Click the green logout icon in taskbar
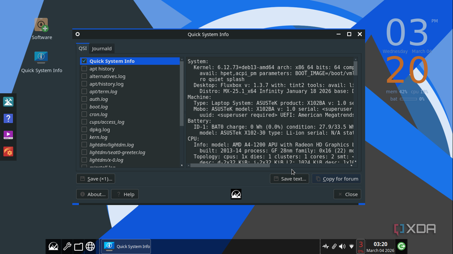The height and width of the screenshot is (254, 453). [401, 246]
